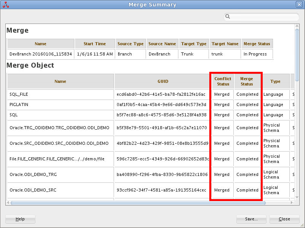
Task: Select Target Type column header
Action: [x=194, y=44]
